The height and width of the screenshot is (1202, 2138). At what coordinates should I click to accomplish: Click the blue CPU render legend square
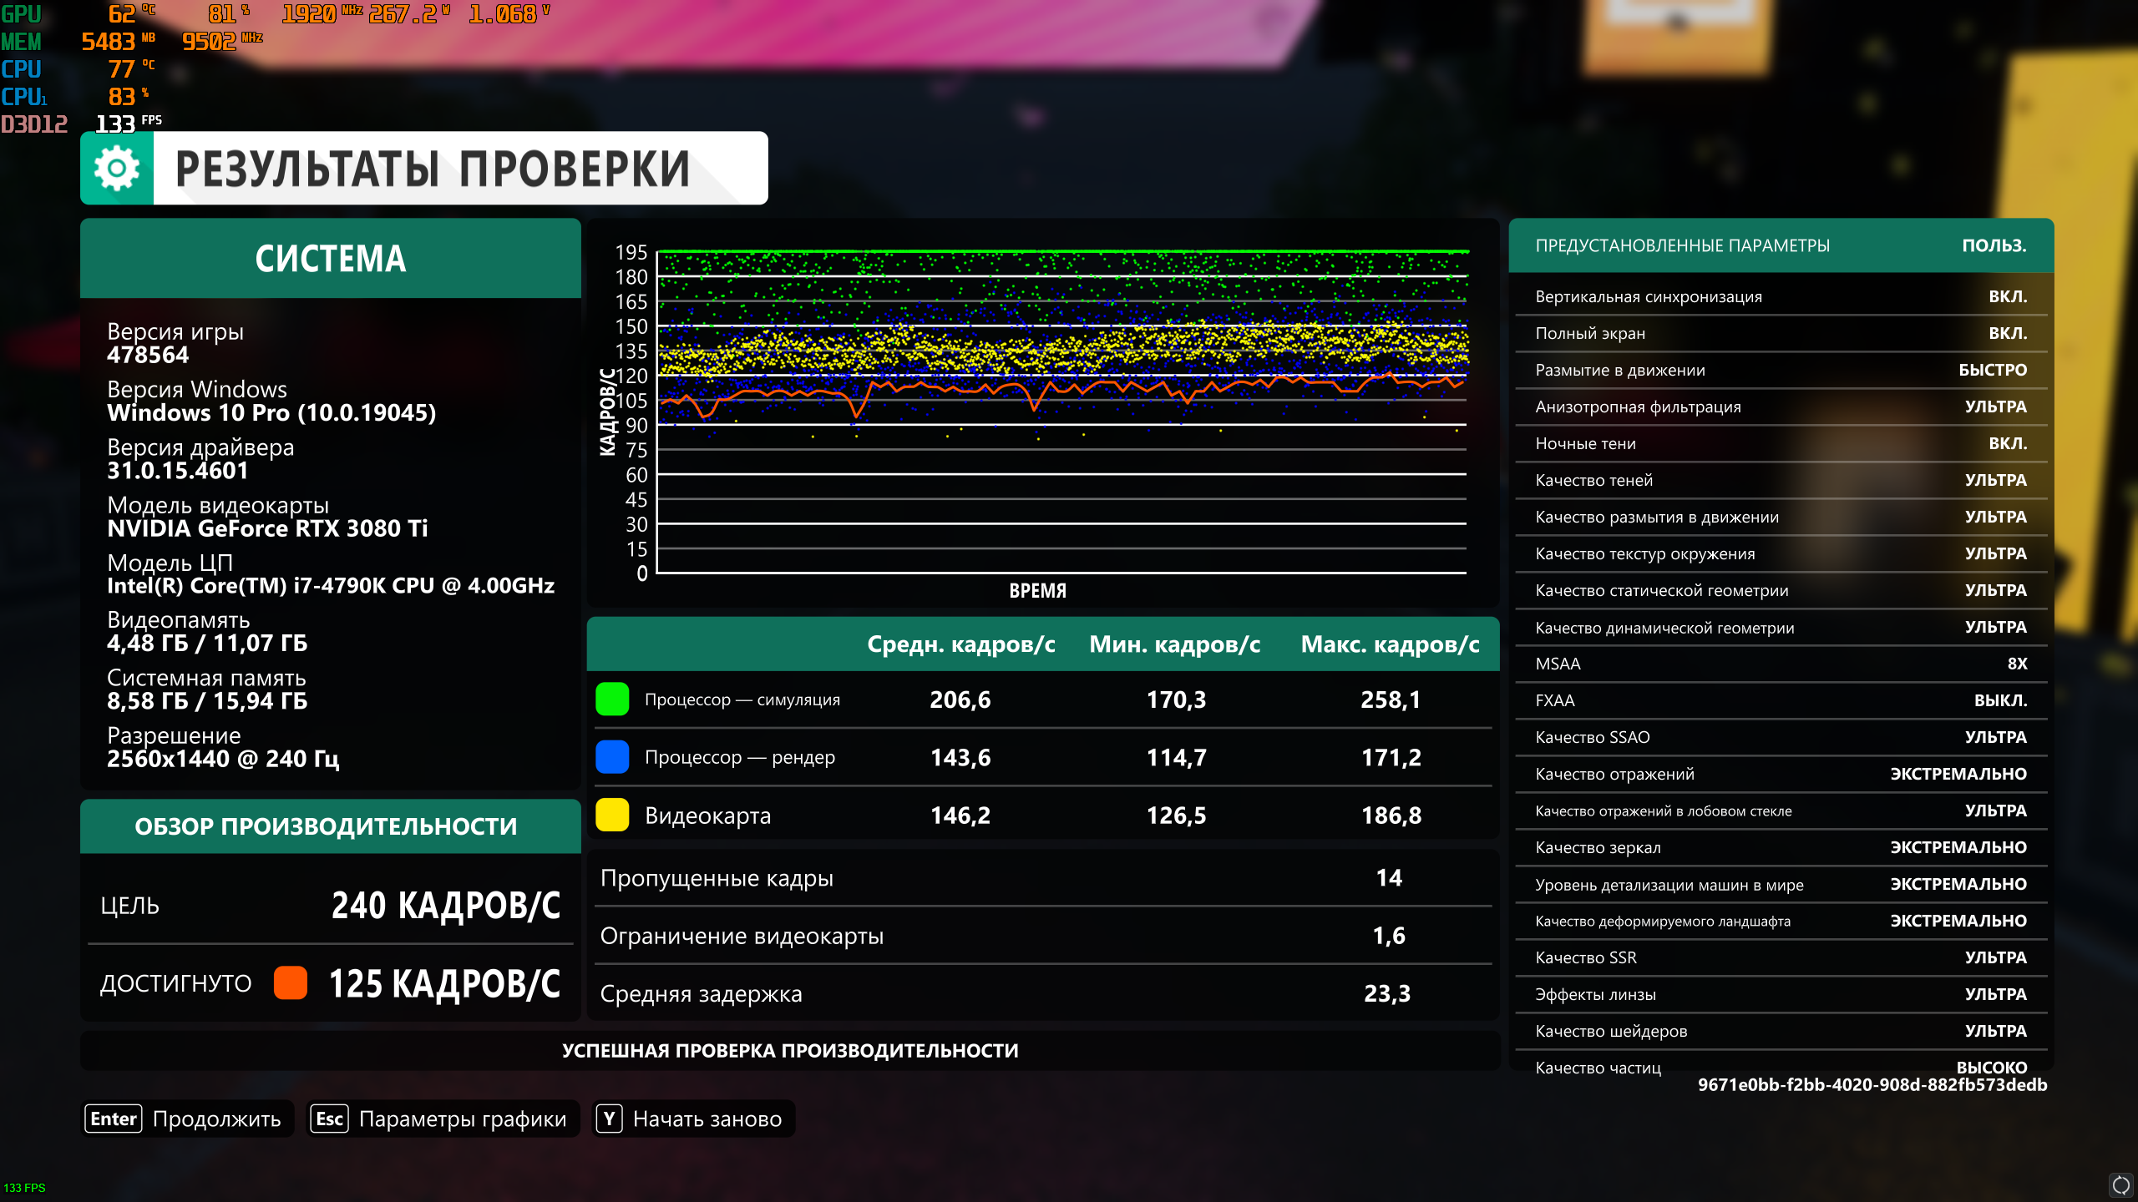pyautogui.click(x=612, y=757)
